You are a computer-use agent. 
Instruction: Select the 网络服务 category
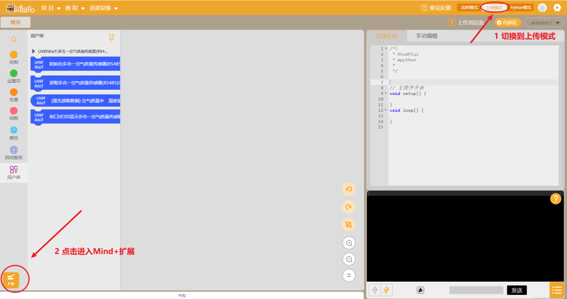click(x=14, y=153)
